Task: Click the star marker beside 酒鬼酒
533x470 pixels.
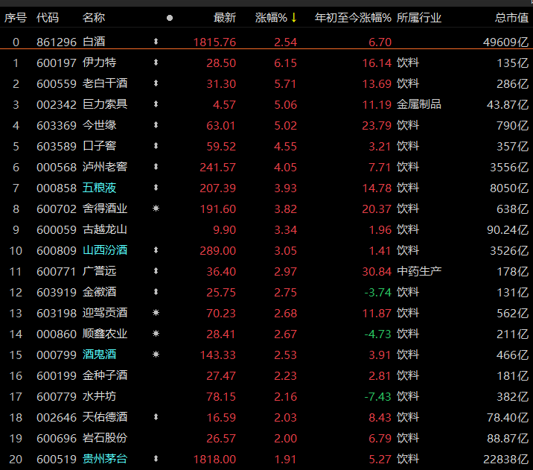Action: pos(156,355)
